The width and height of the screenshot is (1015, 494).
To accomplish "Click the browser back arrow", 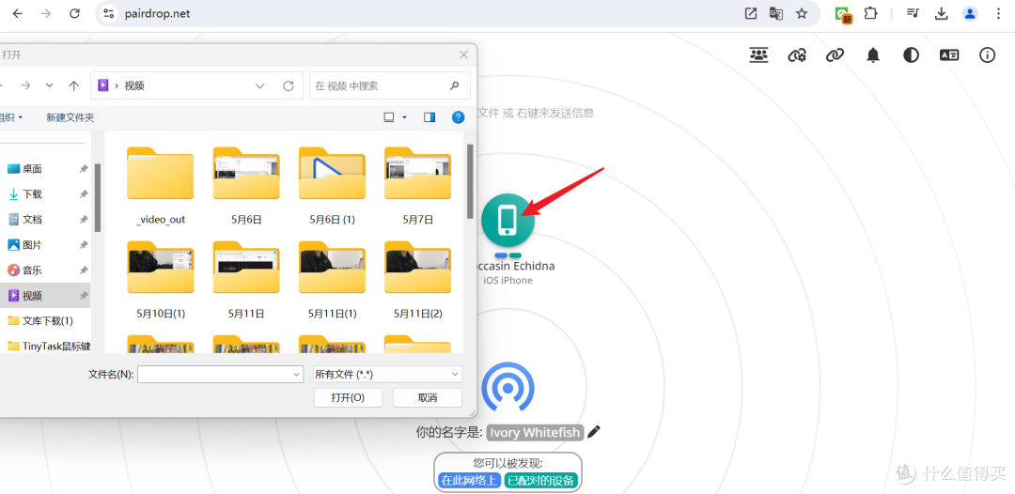I will (18, 13).
